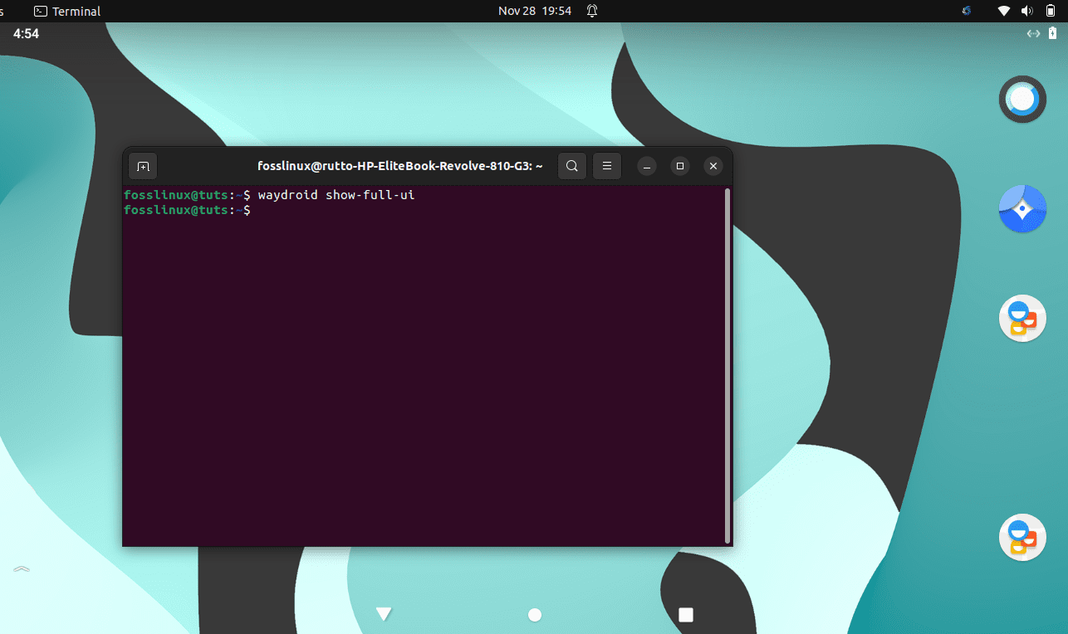Open the lower Files app icon near the bottom

point(1022,537)
